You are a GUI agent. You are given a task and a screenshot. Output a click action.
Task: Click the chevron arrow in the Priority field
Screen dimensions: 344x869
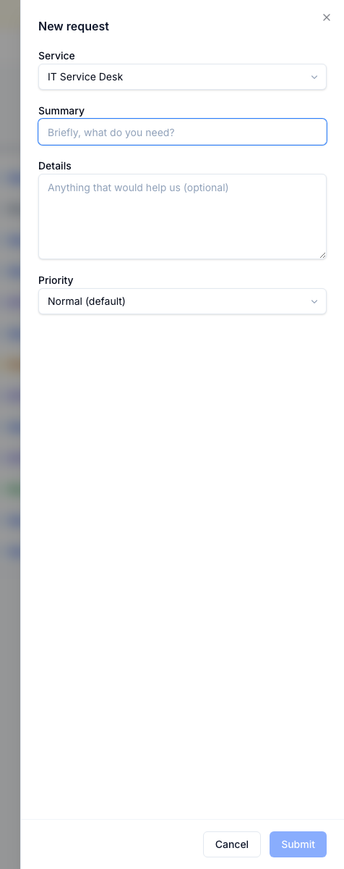pyautogui.click(x=314, y=302)
